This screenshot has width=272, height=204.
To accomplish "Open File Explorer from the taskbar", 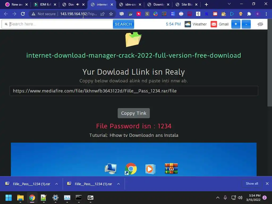I will click(20, 198).
